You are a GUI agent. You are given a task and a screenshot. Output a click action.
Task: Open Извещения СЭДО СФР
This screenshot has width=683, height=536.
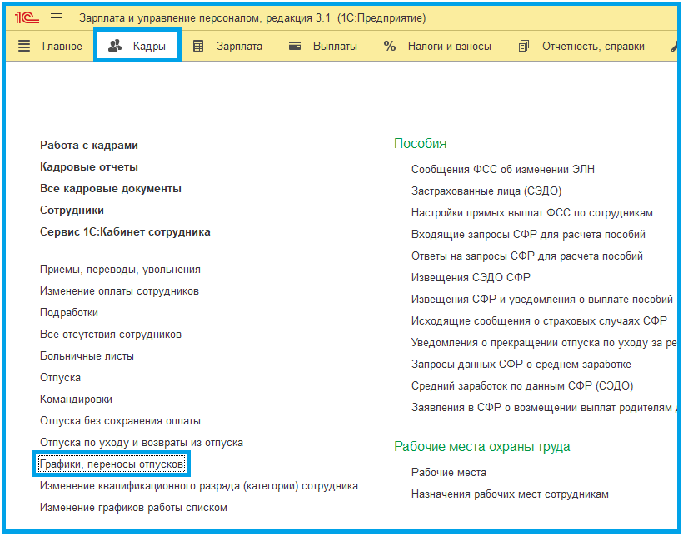click(471, 277)
